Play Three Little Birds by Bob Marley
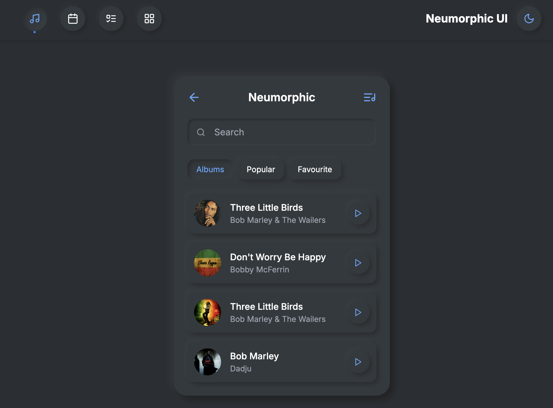 tap(358, 213)
